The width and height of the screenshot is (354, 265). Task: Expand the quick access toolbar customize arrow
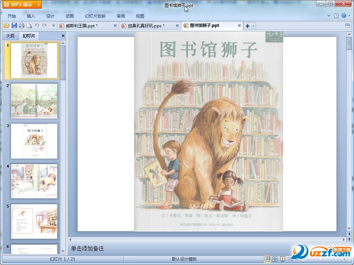point(53,26)
